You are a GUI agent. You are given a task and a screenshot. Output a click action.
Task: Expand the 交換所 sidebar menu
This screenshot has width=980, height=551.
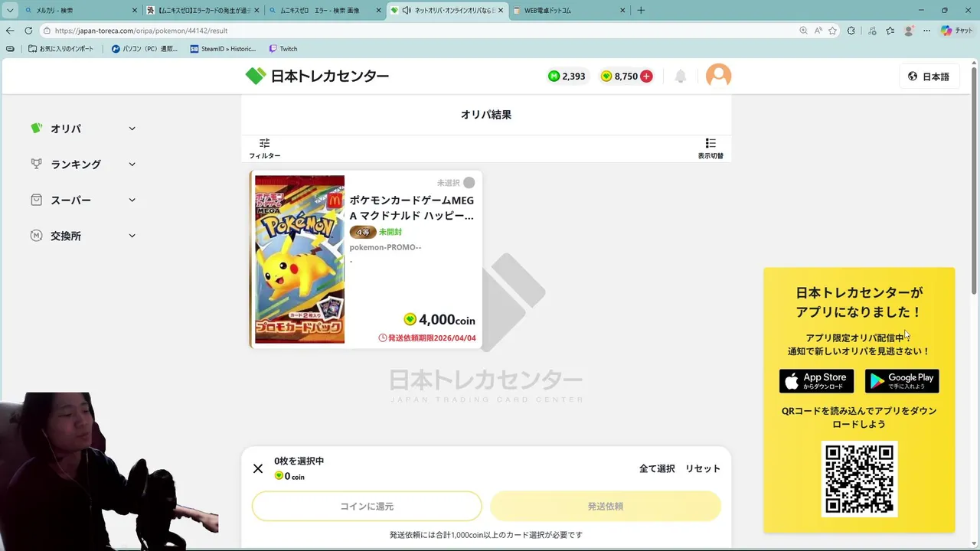click(83, 236)
